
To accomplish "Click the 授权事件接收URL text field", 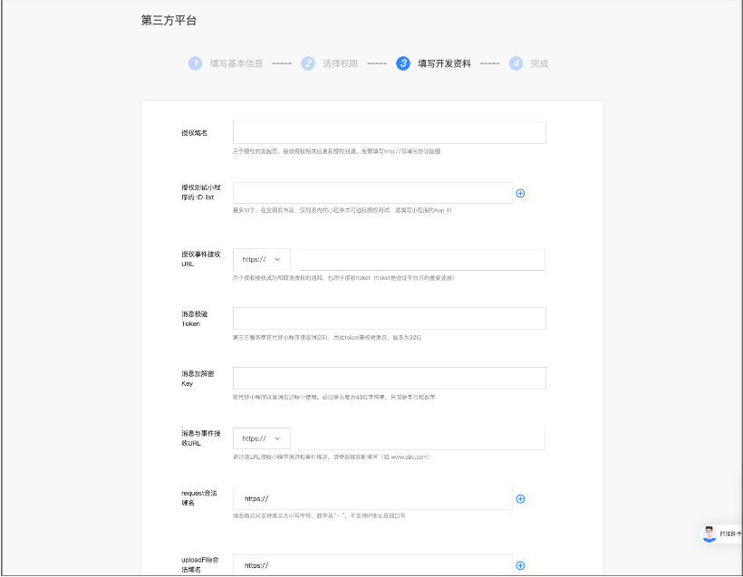I will (421, 260).
